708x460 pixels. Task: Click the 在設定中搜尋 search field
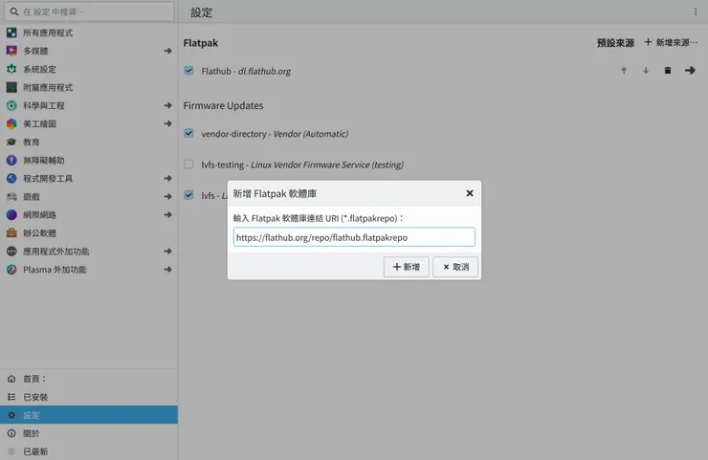pos(89,11)
